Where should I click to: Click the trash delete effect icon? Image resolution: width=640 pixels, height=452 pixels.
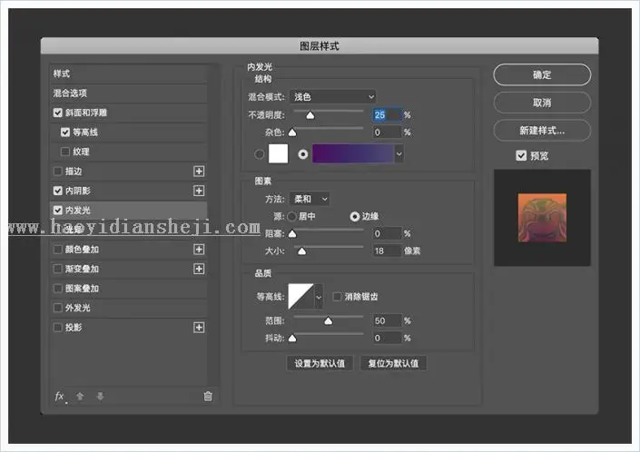click(x=208, y=396)
